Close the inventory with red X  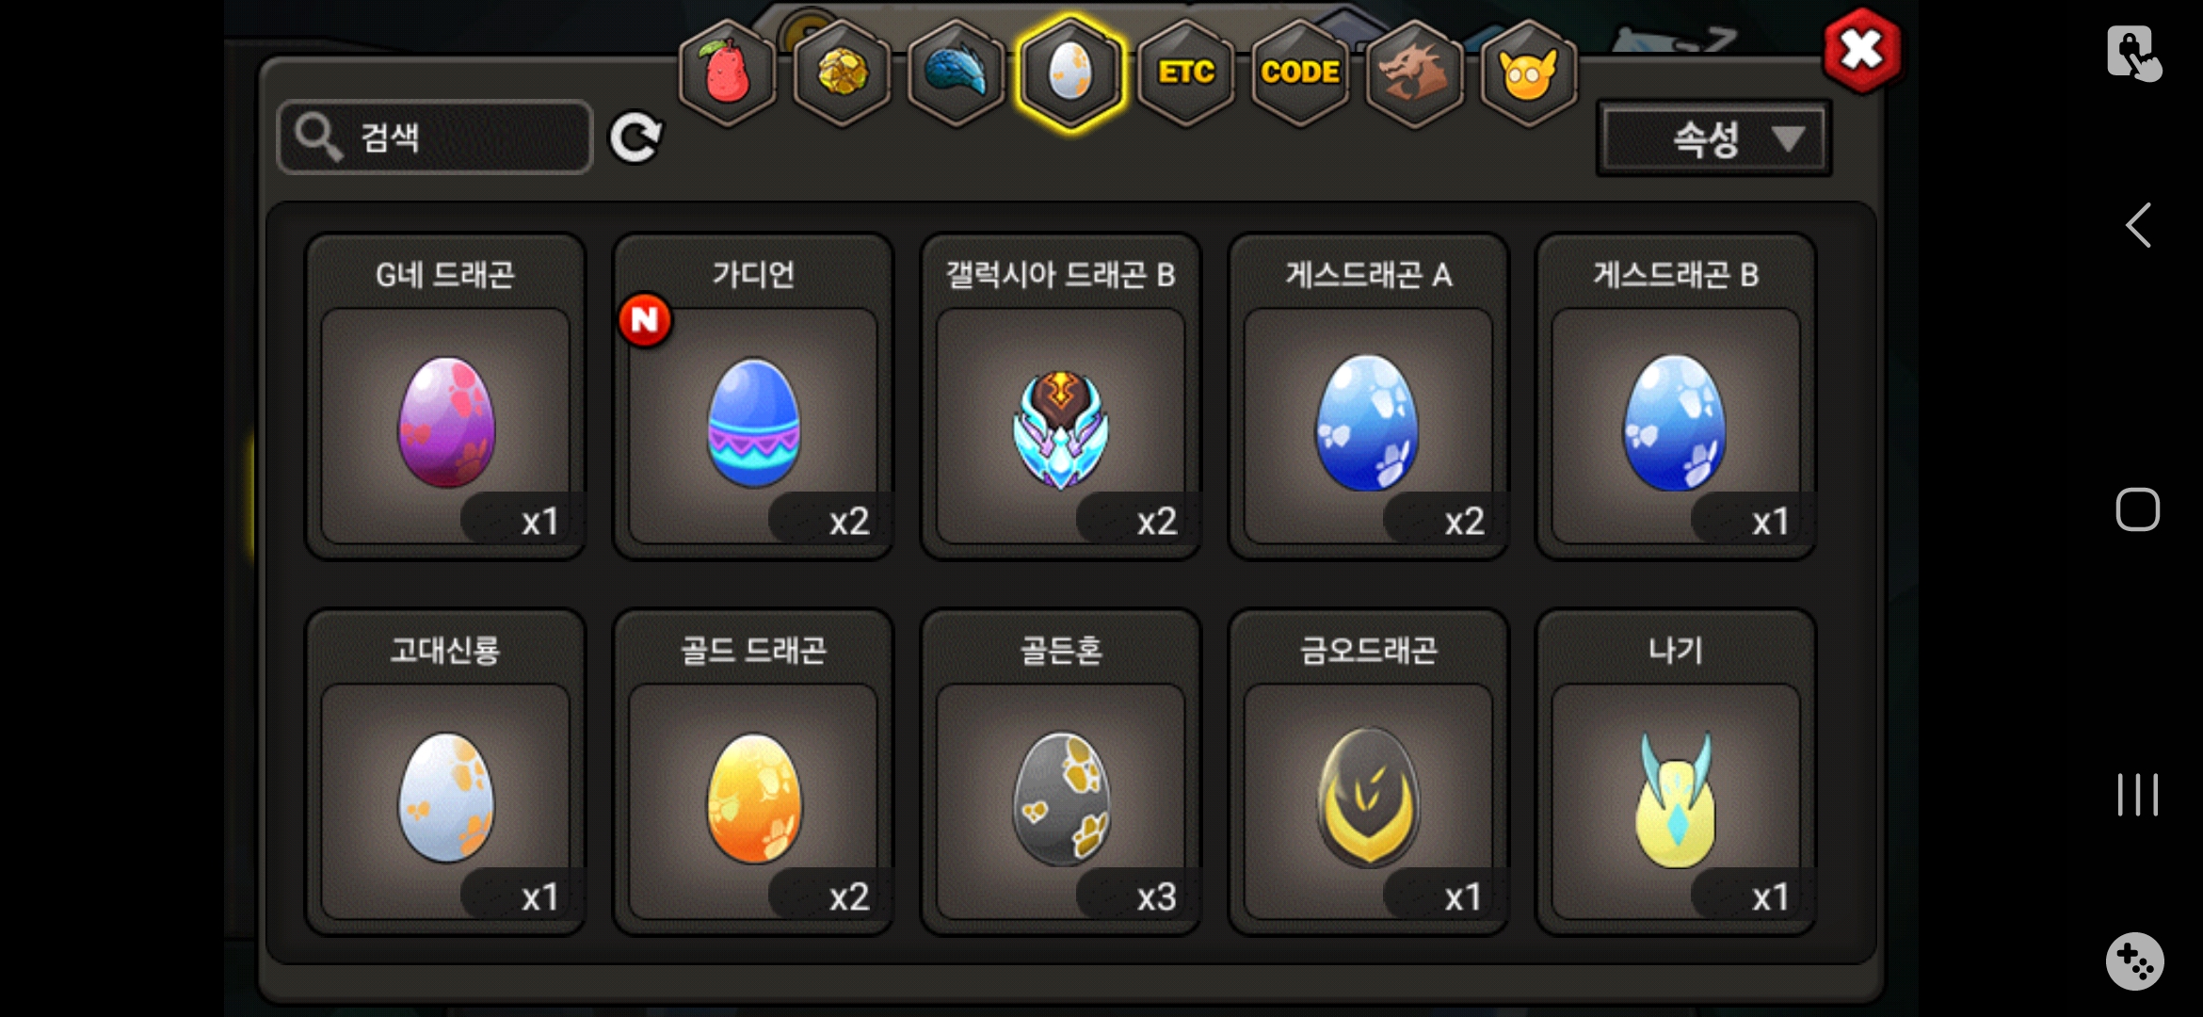click(x=1861, y=51)
